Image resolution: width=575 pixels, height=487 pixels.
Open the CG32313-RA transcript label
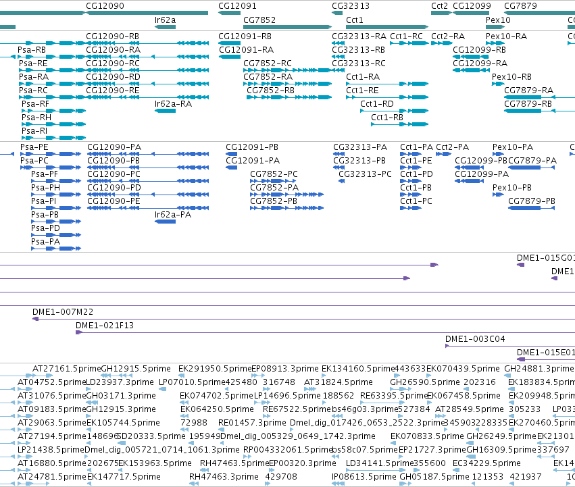(359, 36)
